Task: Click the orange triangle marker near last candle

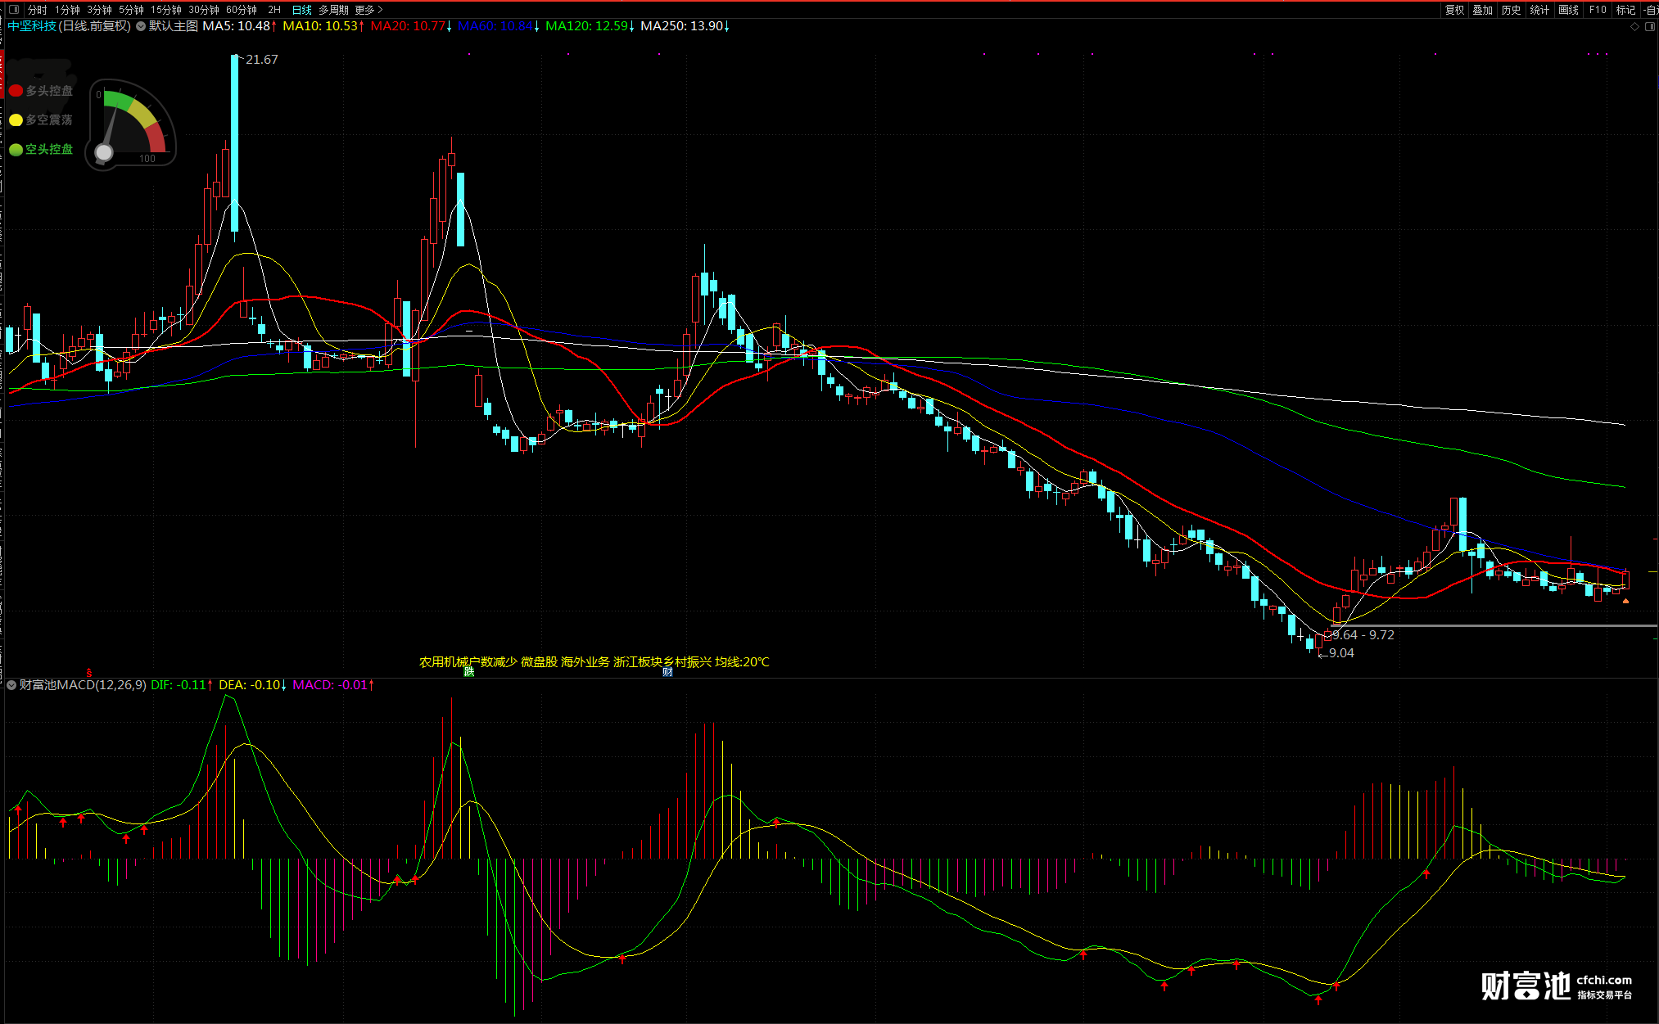Action: click(1625, 602)
